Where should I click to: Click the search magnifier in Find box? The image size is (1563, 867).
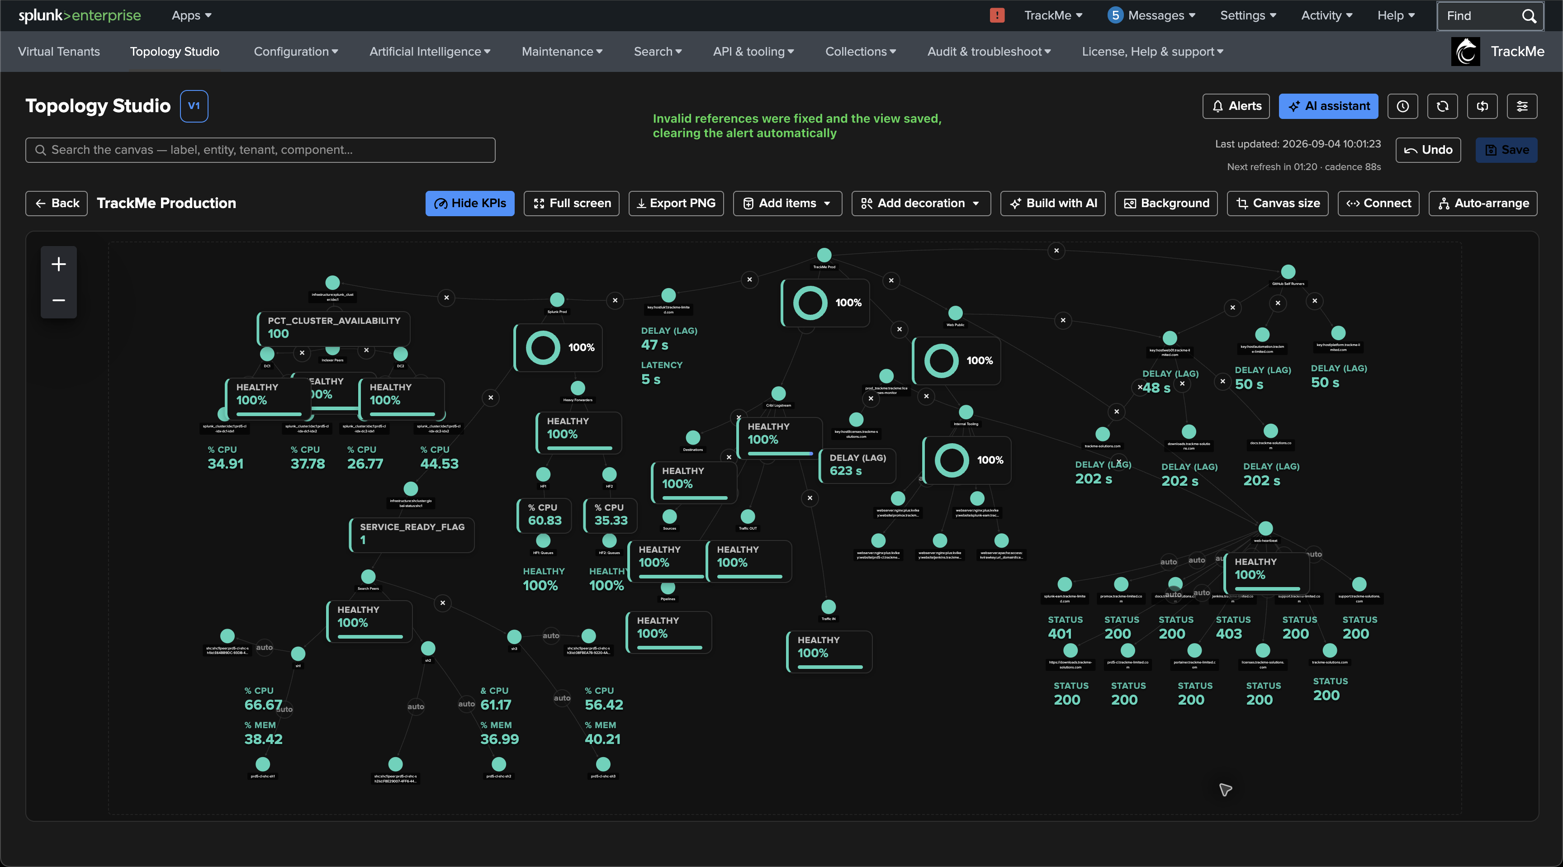[x=1529, y=16]
